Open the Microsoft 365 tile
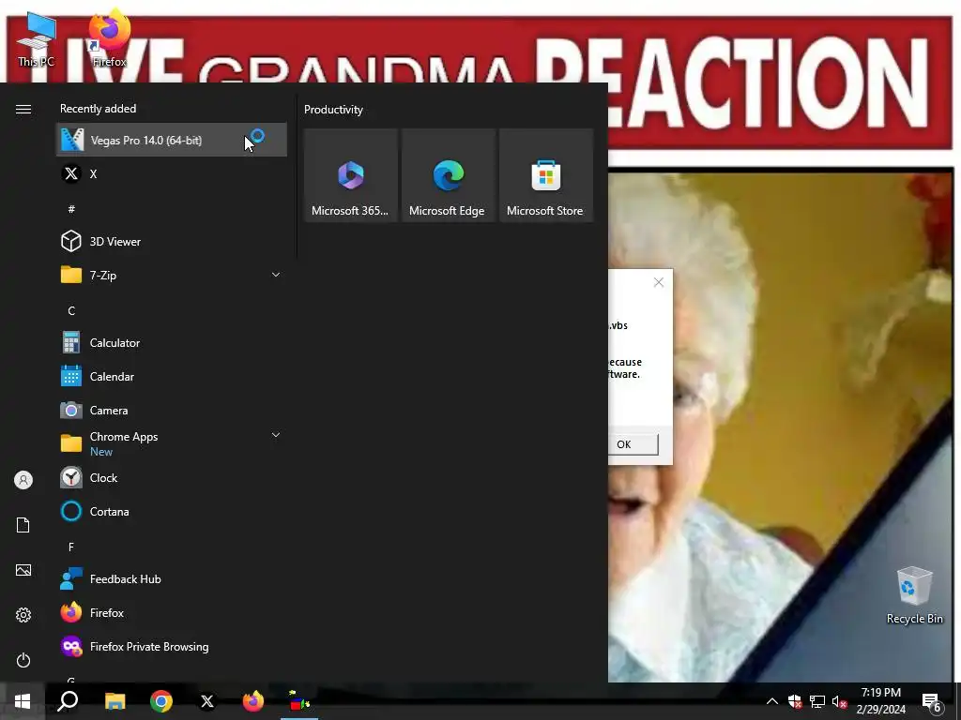 point(351,175)
